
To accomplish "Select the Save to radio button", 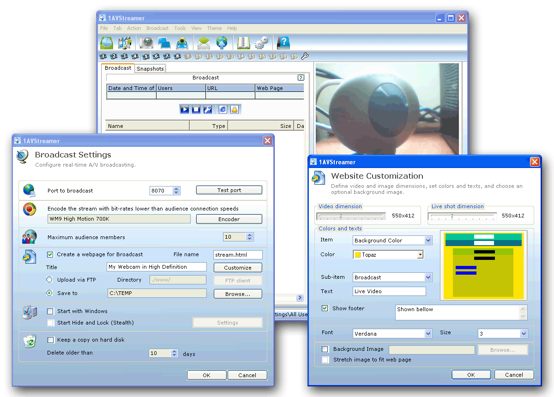I will [49, 293].
